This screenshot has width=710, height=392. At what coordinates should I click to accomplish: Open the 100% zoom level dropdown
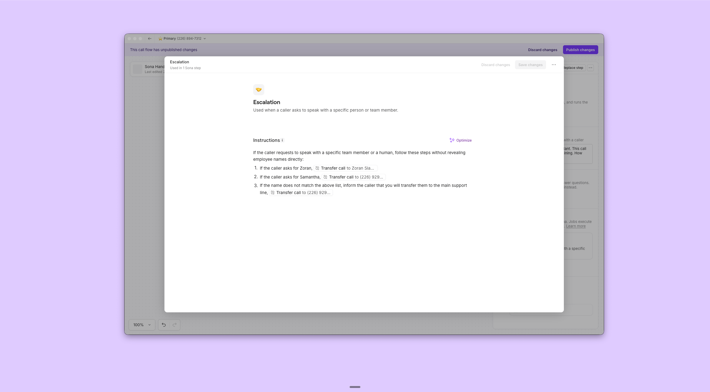coord(142,325)
